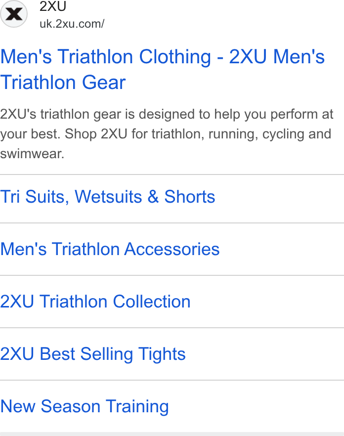Image resolution: width=344 pixels, height=436 pixels.
Task: Click the result description snippet text
Action: (166, 134)
